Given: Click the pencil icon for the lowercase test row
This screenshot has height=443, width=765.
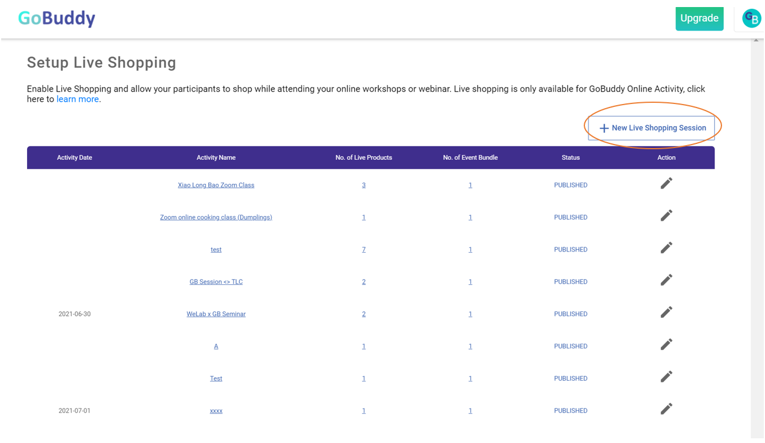Looking at the screenshot, I should (x=666, y=248).
